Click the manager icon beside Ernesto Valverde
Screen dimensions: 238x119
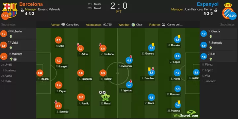tap(22, 10)
